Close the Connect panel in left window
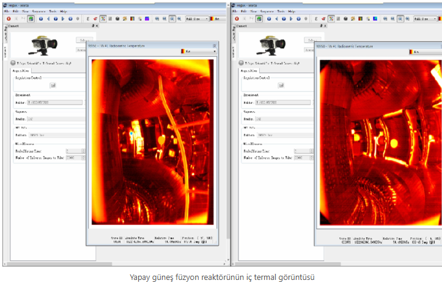 pos(96,26)
